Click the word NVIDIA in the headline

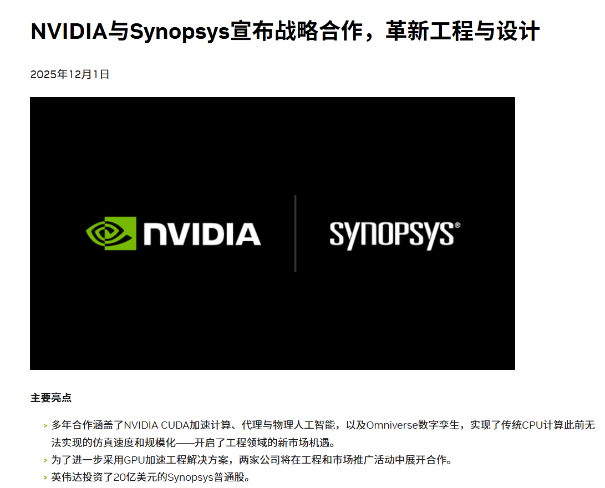pyautogui.click(x=69, y=31)
